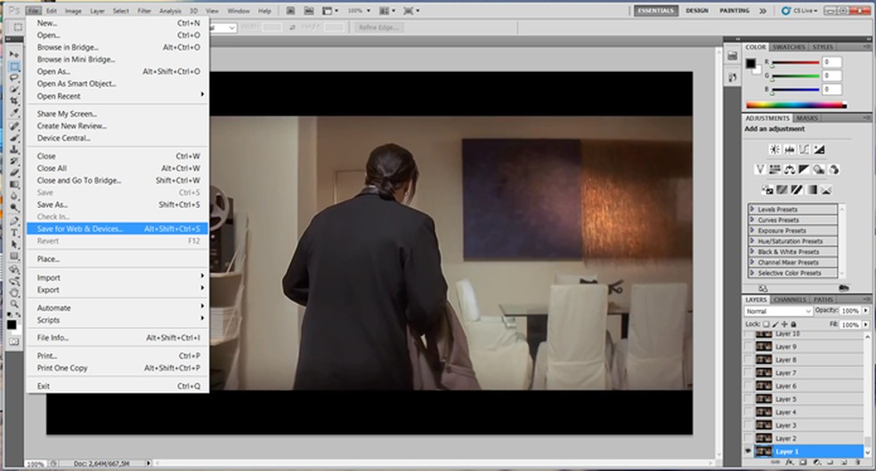Select the Rectangular Marquee tool

coord(14,67)
